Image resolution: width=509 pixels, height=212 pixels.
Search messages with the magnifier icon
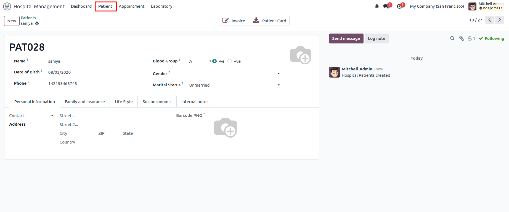coord(452,38)
